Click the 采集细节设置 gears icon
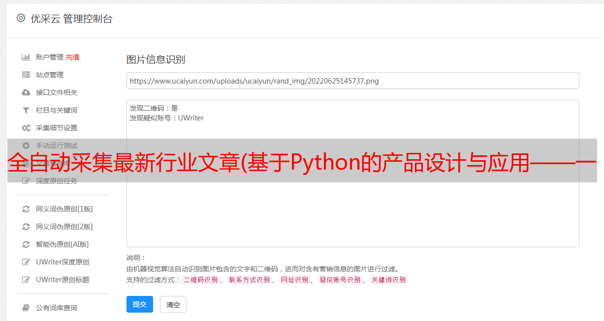Screen dimensions: 604x321 pos(26,128)
